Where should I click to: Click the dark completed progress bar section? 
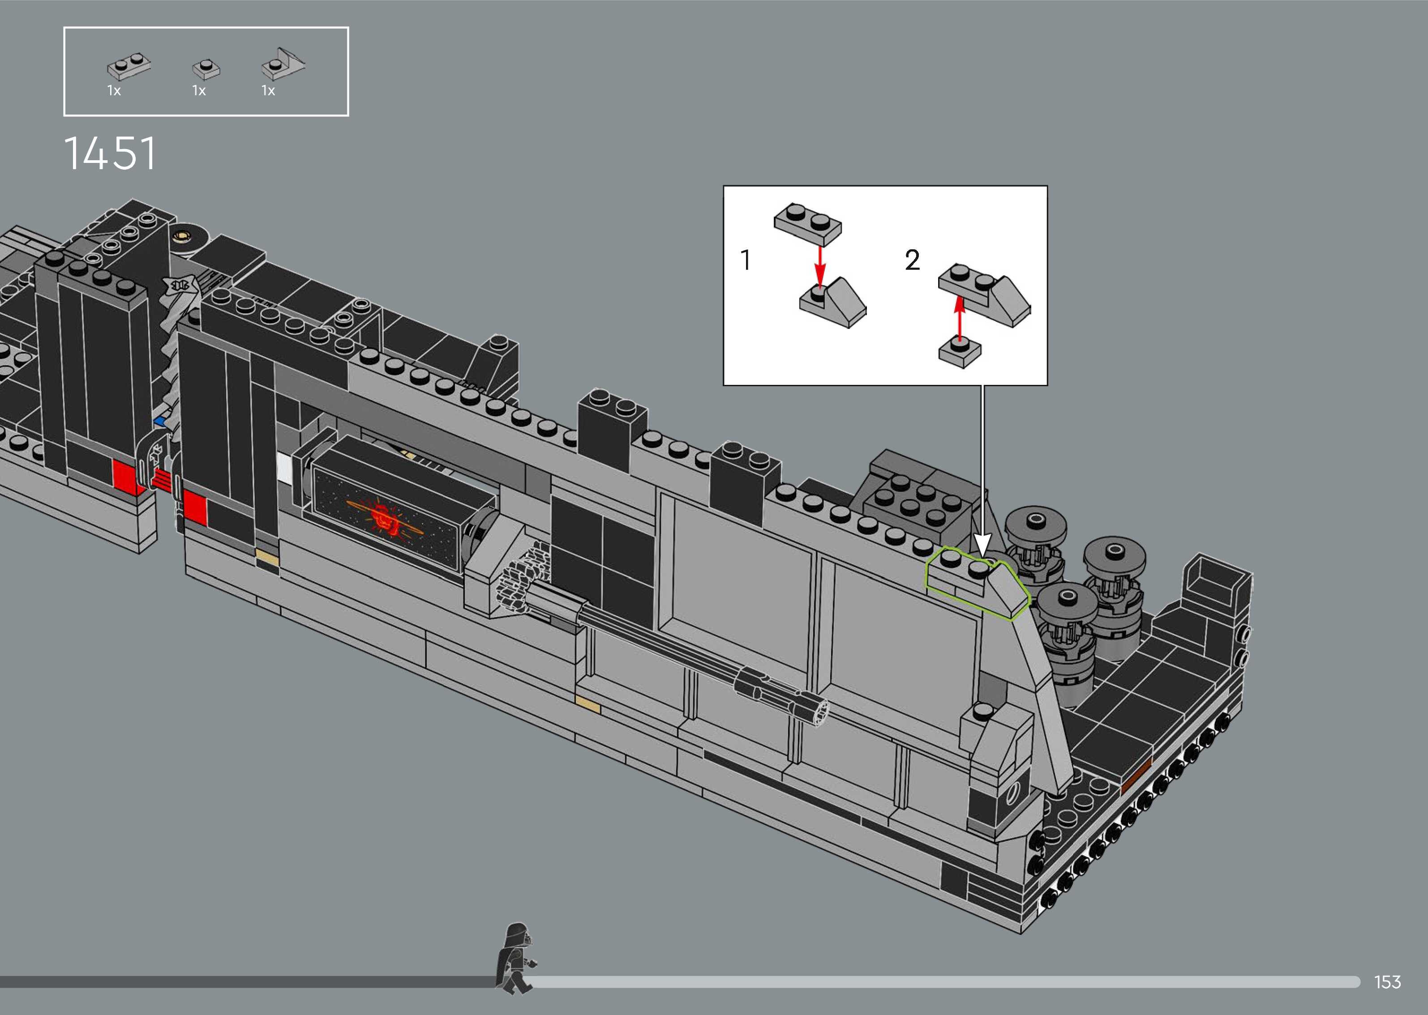pyautogui.click(x=250, y=982)
